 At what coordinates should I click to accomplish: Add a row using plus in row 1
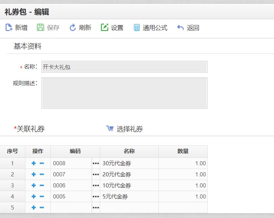click(34, 163)
